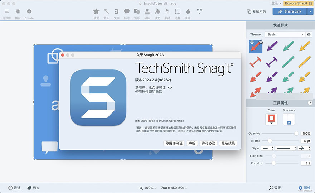The image size is (315, 193).
Task: Select the Move (移动) tool
Action: click(x=168, y=11)
